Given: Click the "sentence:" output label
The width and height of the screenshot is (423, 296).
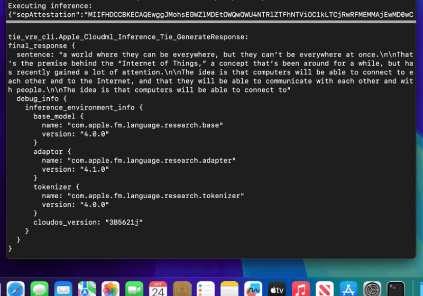Looking at the screenshot, I should pyautogui.click(x=35, y=55).
